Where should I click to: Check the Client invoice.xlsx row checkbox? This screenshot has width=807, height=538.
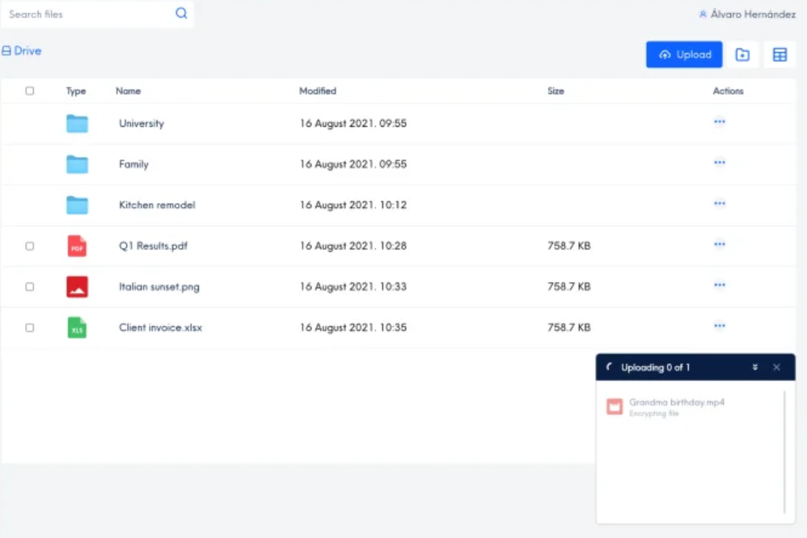(30, 327)
